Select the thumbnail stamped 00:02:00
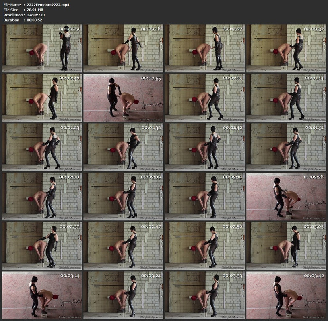328x321 pixels. pos(42,197)
